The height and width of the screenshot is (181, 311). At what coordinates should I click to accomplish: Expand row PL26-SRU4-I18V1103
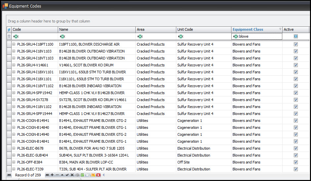[14, 51]
